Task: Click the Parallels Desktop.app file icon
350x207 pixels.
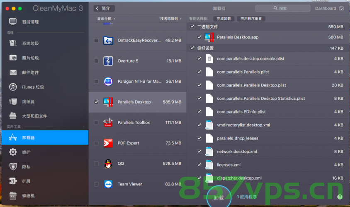Action: 209,37
